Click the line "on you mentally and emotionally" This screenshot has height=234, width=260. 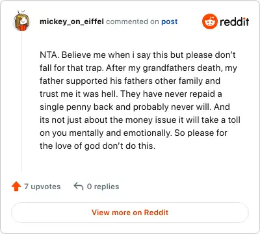pyautogui.click(x=105, y=133)
